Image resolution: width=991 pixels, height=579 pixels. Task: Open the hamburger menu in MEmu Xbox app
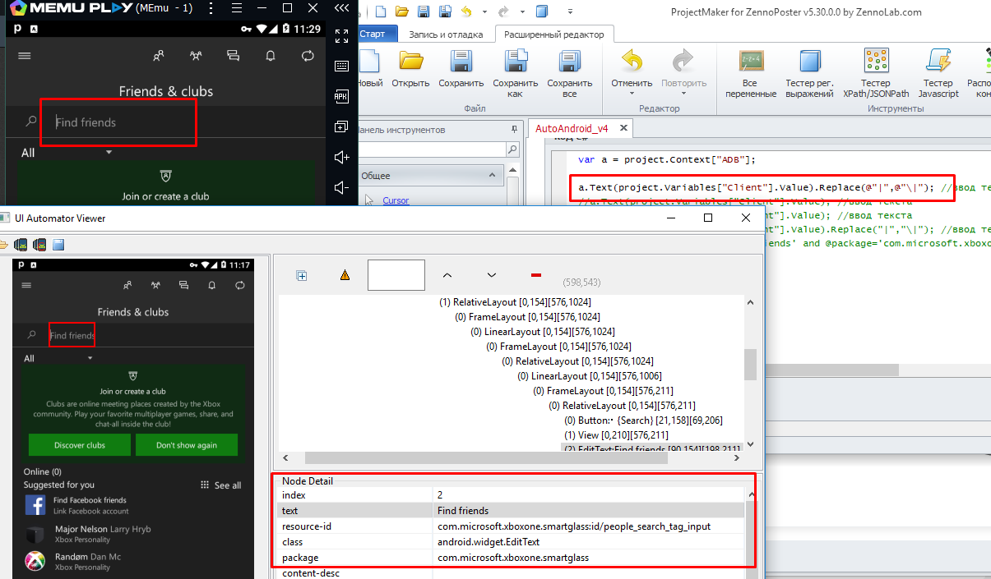[x=24, y=56]
